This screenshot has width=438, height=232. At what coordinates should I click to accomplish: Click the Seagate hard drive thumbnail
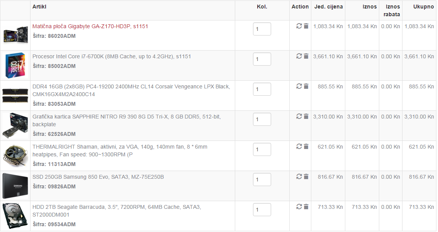click(x=15, y=215)
